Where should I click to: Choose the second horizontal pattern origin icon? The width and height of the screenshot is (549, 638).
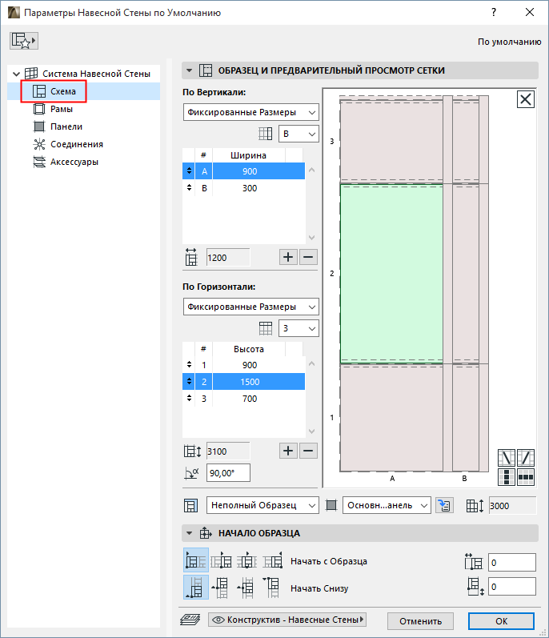pos(221,560)
